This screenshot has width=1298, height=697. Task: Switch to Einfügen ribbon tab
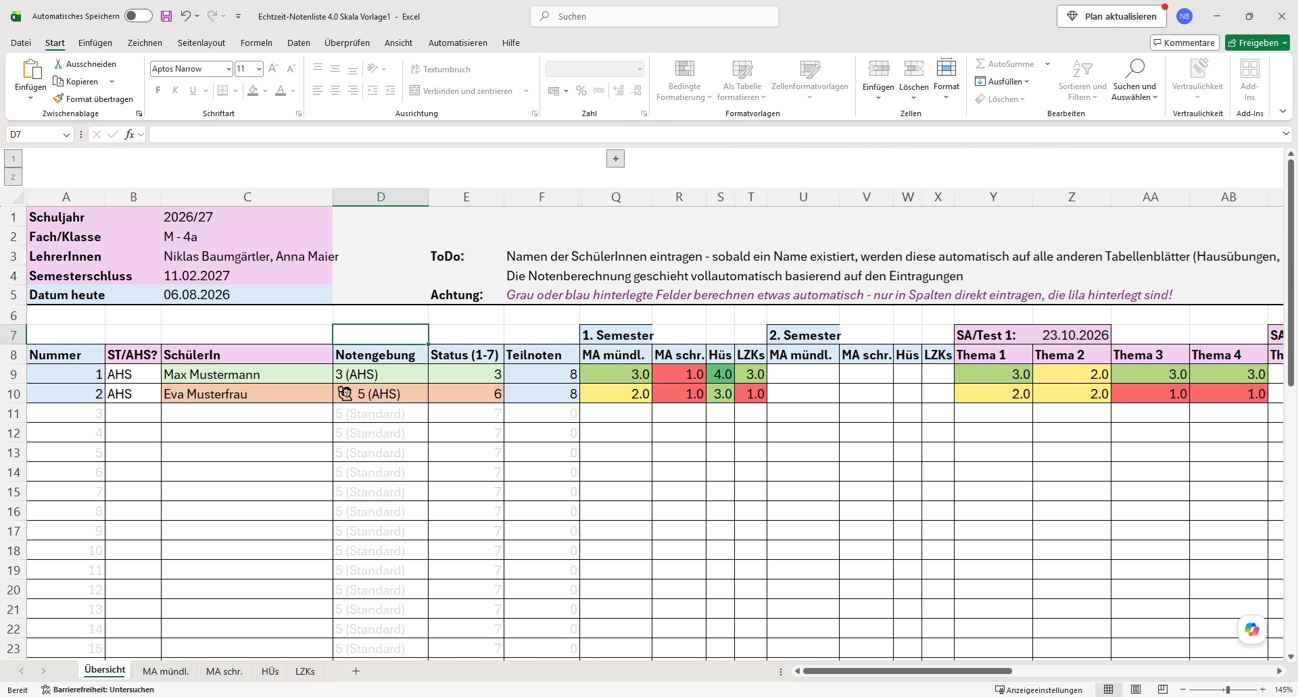click(95, 43)
